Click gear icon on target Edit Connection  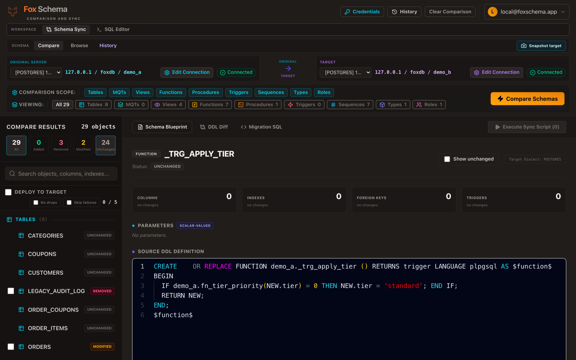tap(477, 73)
